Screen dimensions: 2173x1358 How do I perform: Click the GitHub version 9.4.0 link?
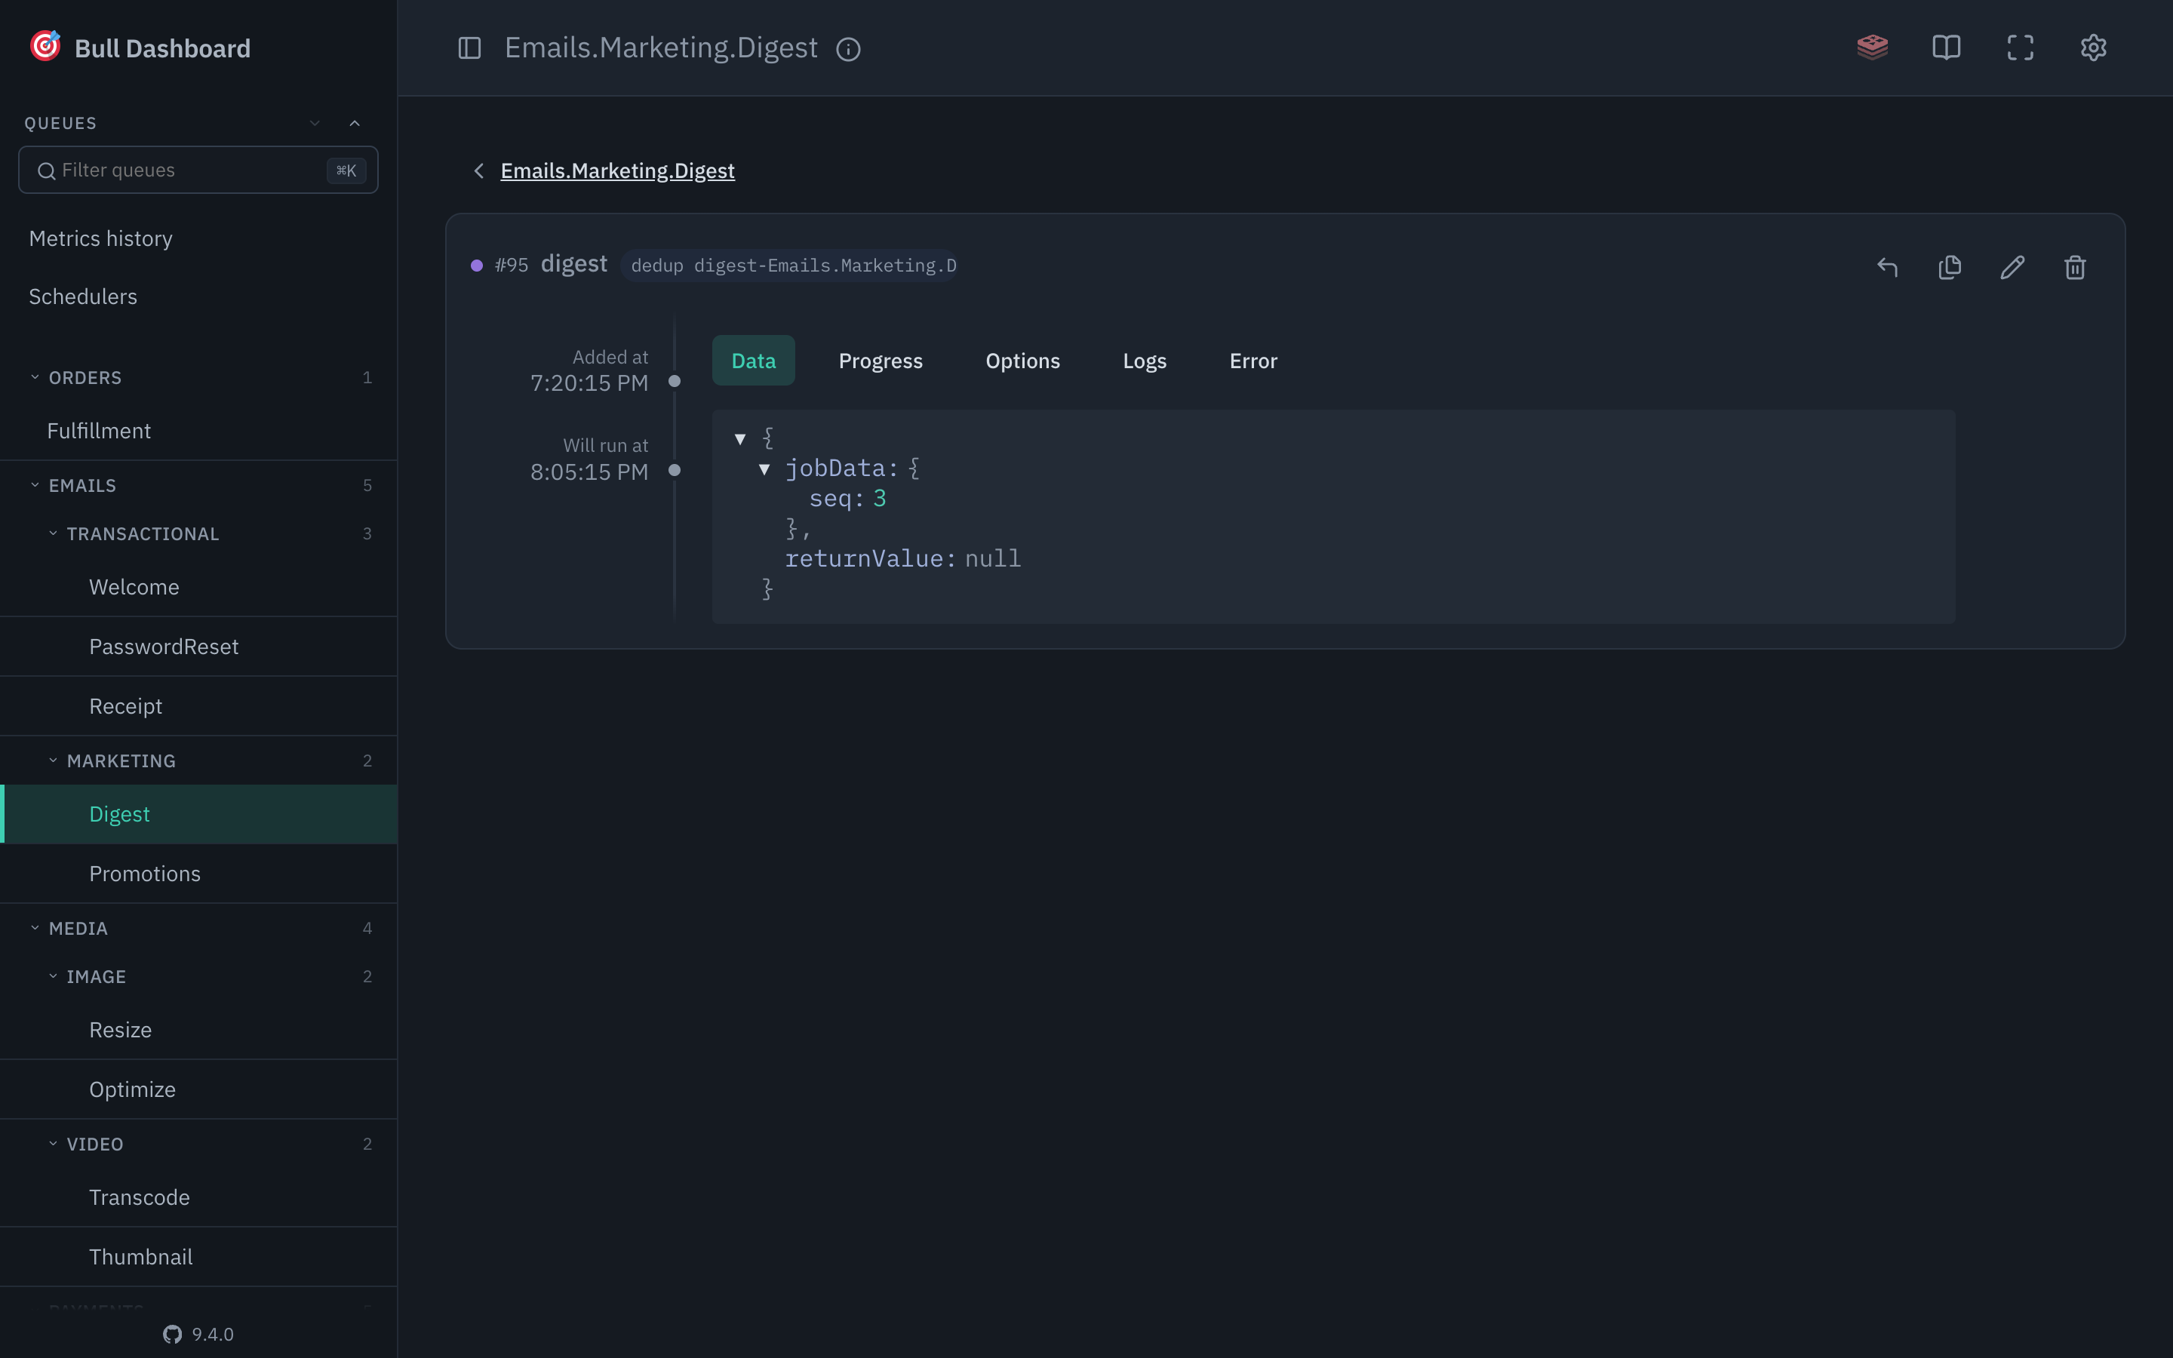click(x=198, y=1334)
